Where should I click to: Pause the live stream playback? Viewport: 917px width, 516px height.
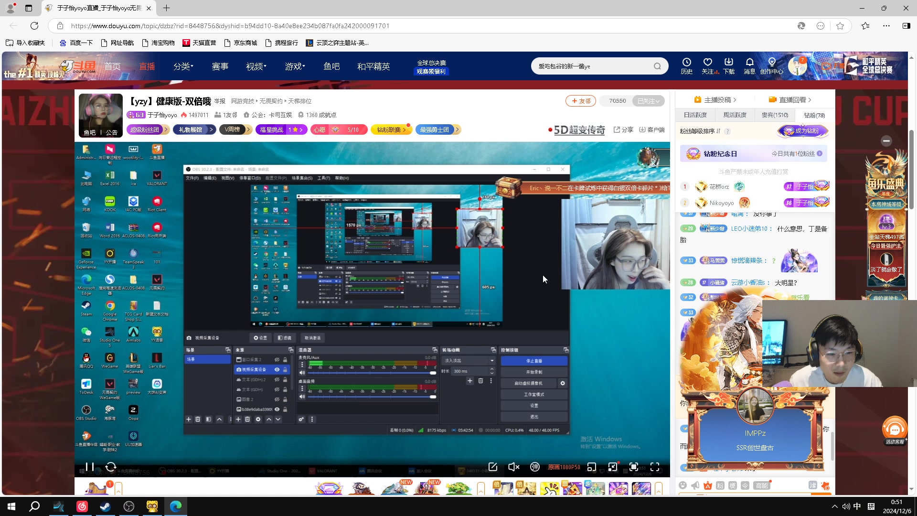89,467
